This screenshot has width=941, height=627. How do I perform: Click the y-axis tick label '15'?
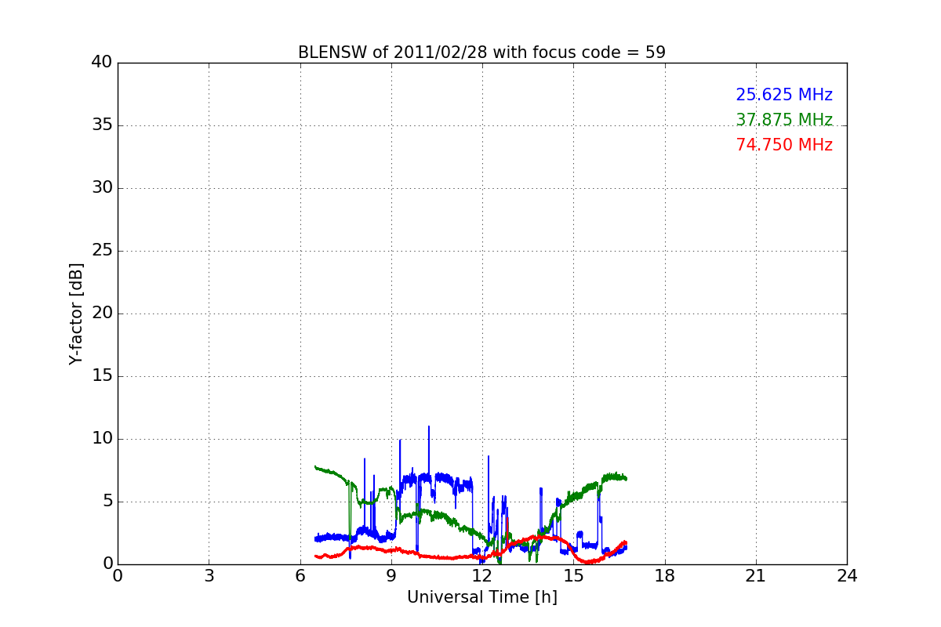[x=102, y=376]
